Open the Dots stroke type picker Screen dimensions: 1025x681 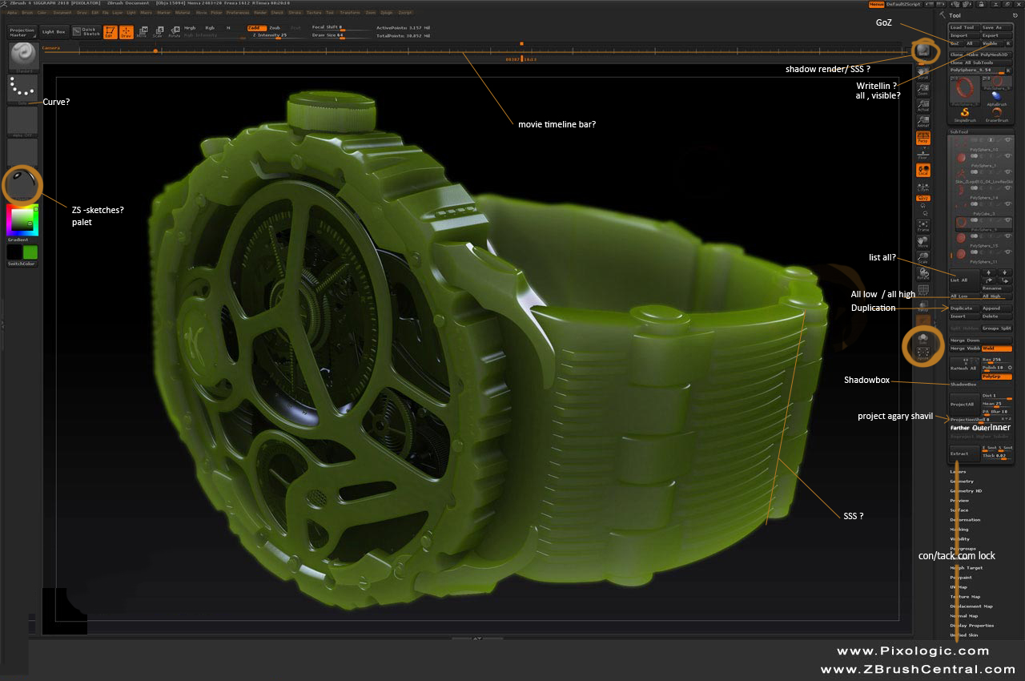click(x=22, y=91)
